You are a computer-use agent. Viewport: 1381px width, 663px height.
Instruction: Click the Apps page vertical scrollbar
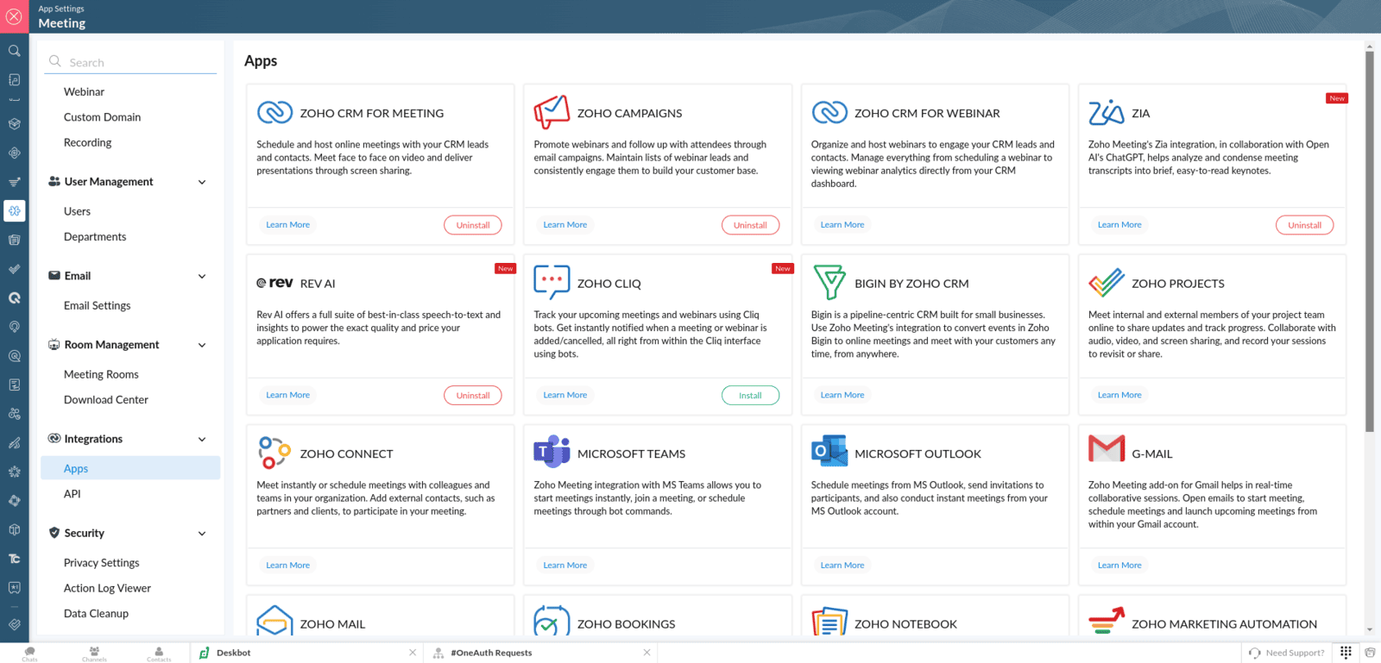pyautogui.click(x=1370, y=241)
